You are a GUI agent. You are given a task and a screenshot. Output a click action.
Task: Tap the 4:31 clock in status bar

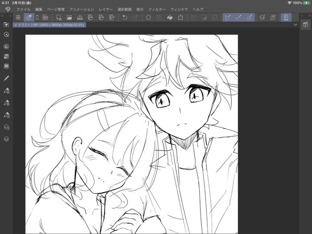5,3
